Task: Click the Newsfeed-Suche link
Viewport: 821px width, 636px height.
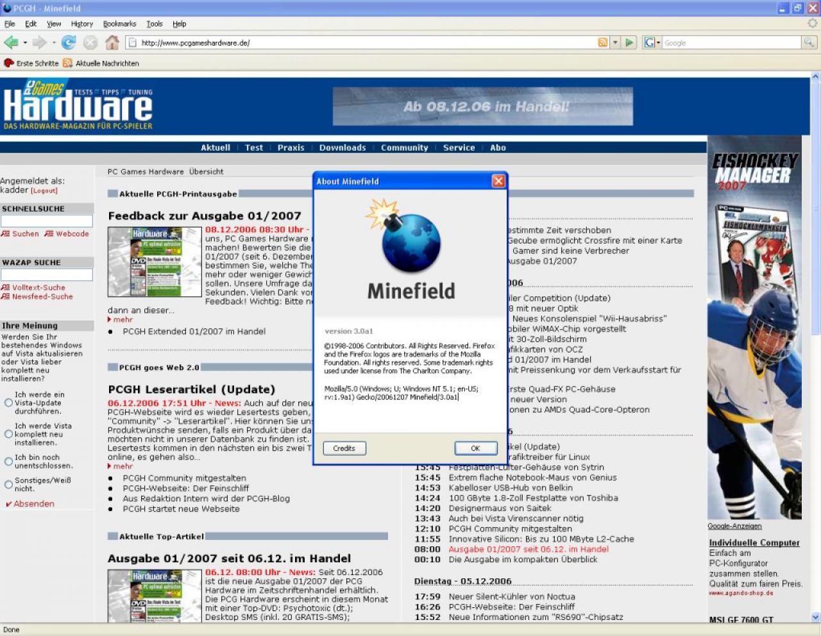Action: click(42, 297)
